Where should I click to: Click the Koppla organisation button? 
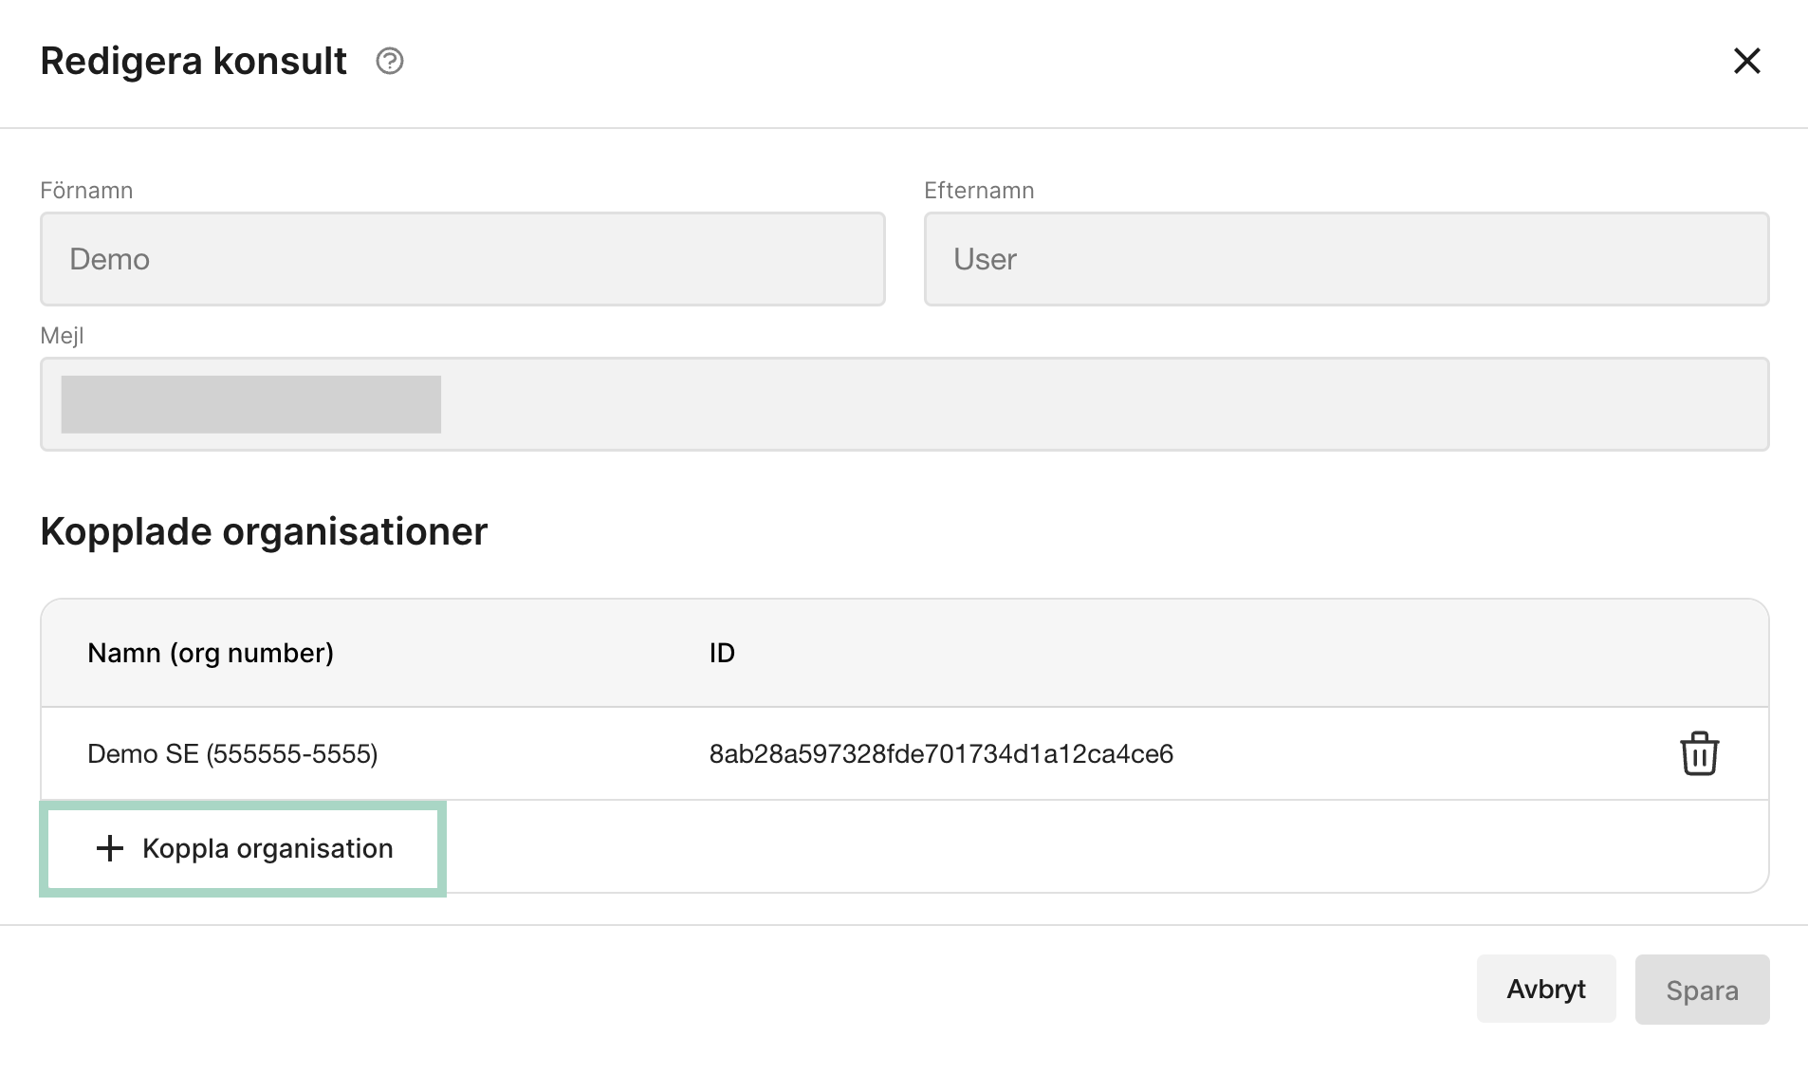(243, 849)
